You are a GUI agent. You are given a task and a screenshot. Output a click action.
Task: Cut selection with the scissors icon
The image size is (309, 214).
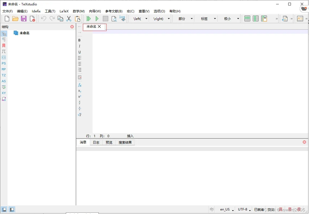pyautogui.click(x=69, y=19)
